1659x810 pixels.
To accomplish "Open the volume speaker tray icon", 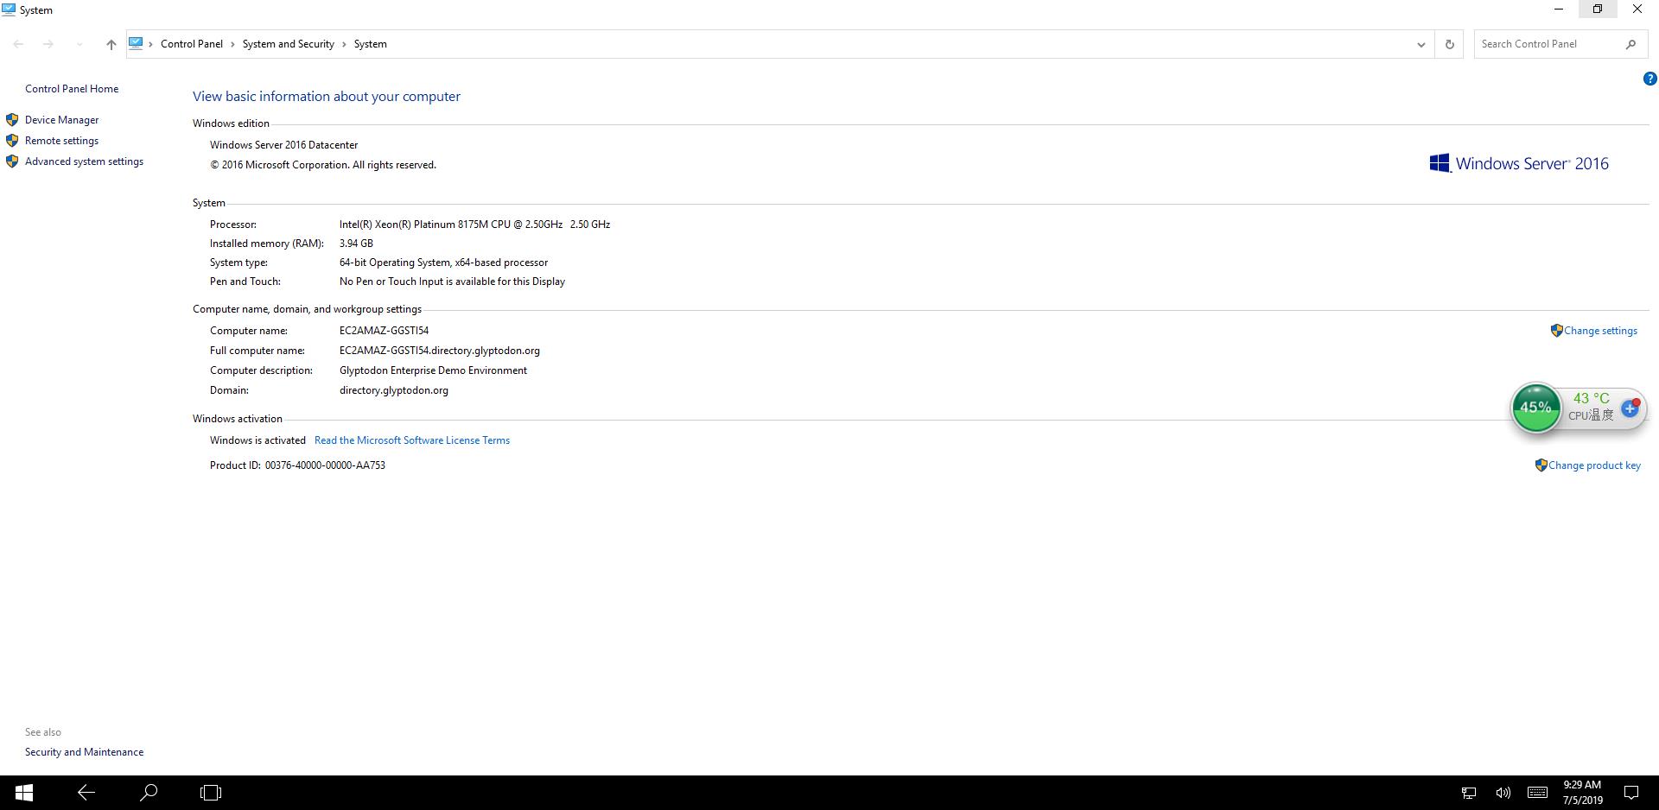I will (1503, 793).
